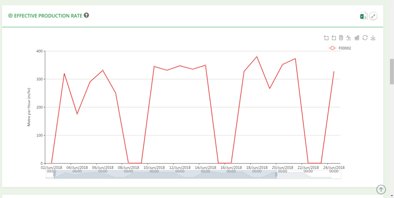Click the 14/Jun/2018 axis label

pos(205,169)
